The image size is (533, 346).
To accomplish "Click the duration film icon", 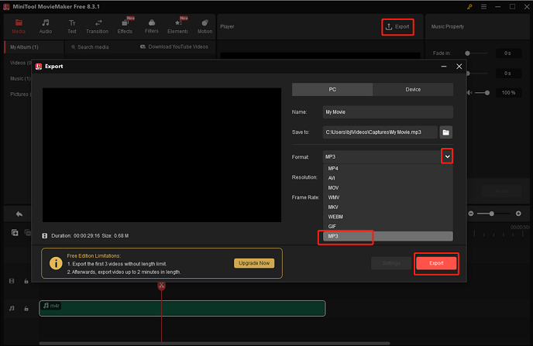I will [44, 235].
